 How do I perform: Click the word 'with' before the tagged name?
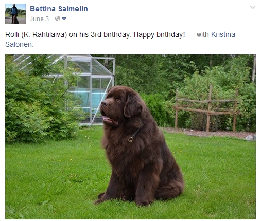(203, 34)
